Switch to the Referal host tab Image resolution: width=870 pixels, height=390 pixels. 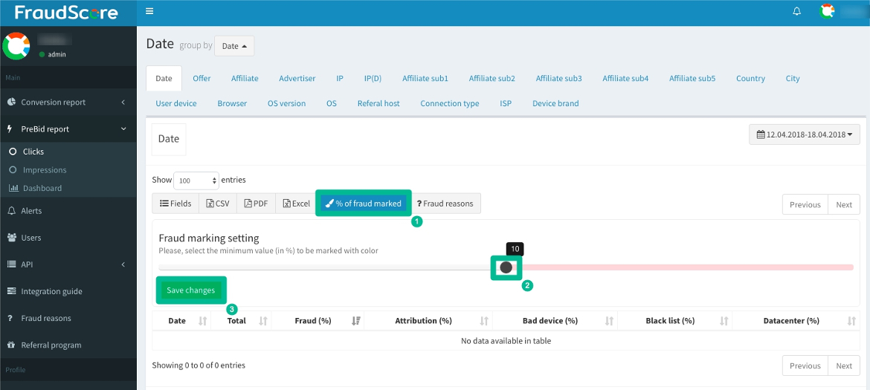(378, 103)
